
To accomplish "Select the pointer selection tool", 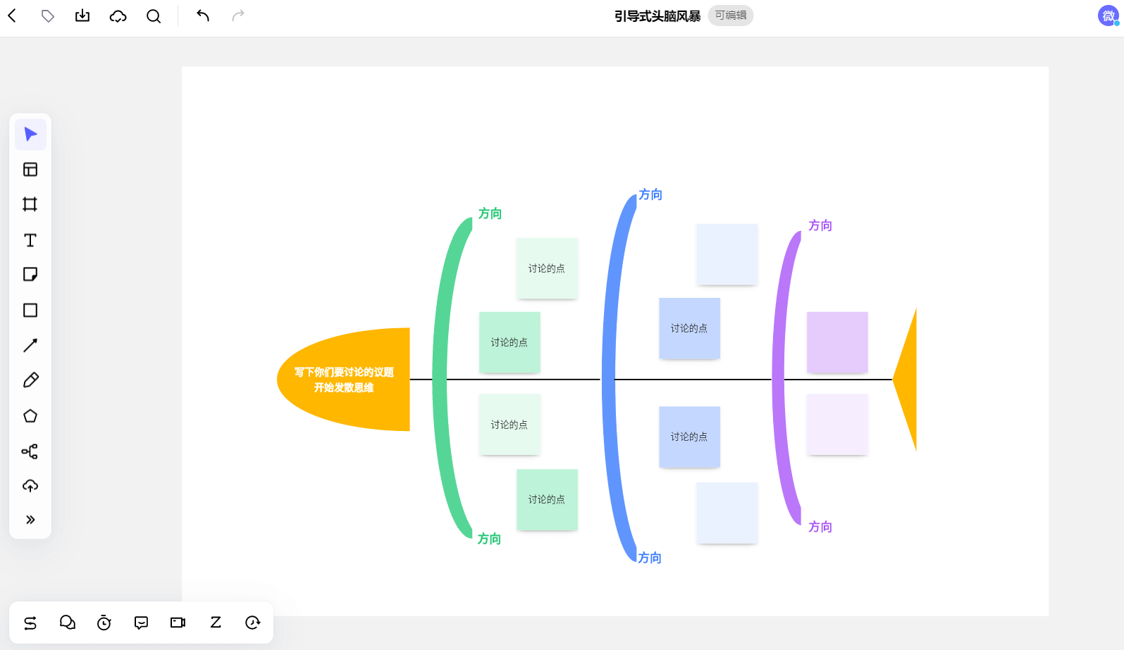I will (x=30, y=135).
